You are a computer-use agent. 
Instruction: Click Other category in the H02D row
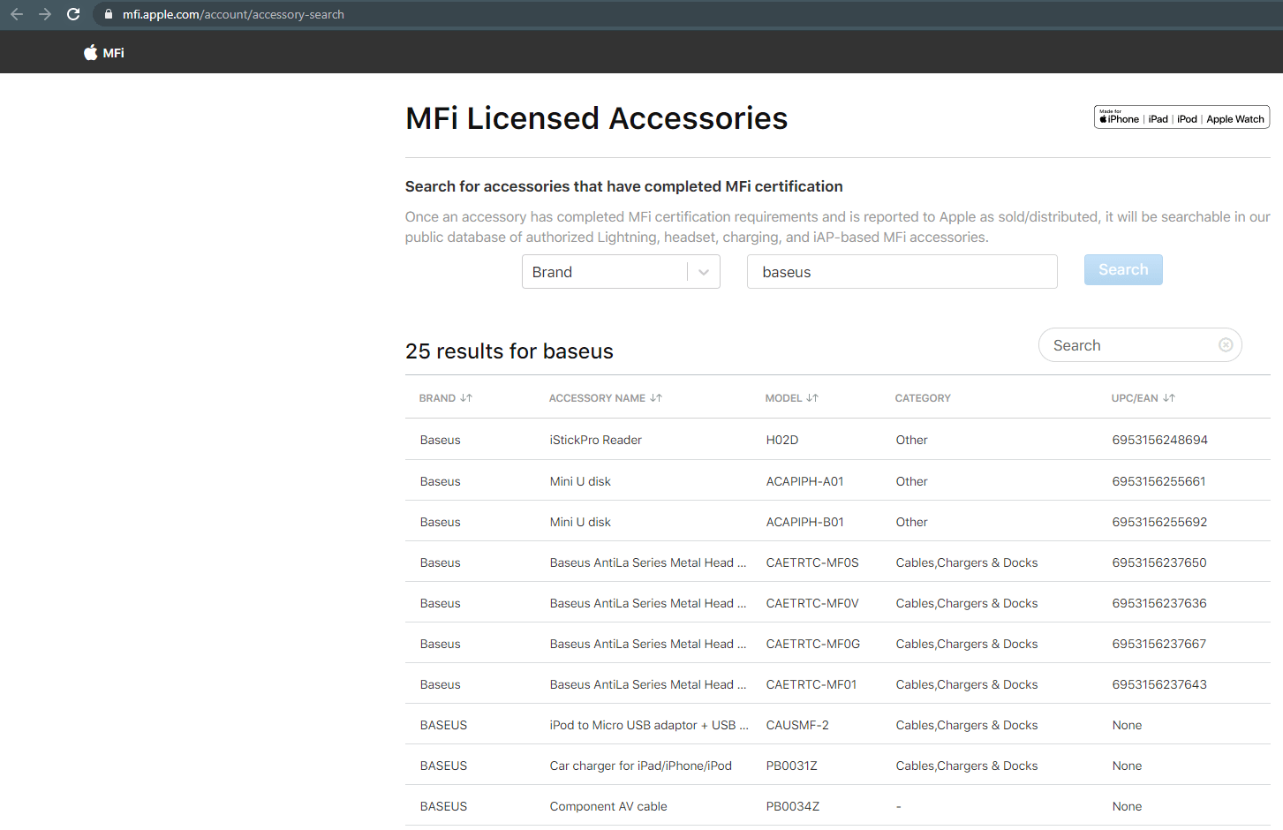[x=912, y=440]
